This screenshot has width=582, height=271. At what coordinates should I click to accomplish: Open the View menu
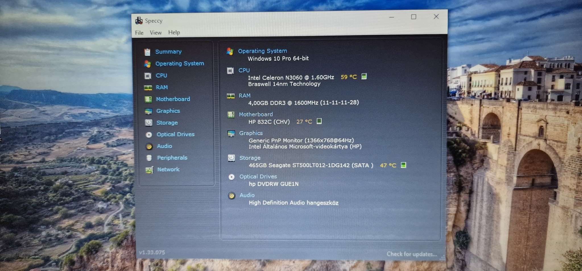(x=156, y=33)
